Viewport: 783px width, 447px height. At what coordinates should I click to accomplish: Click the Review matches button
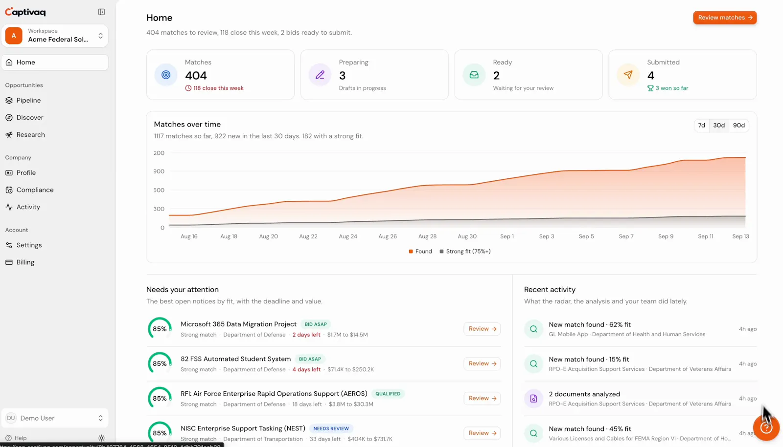coord(725,18)
